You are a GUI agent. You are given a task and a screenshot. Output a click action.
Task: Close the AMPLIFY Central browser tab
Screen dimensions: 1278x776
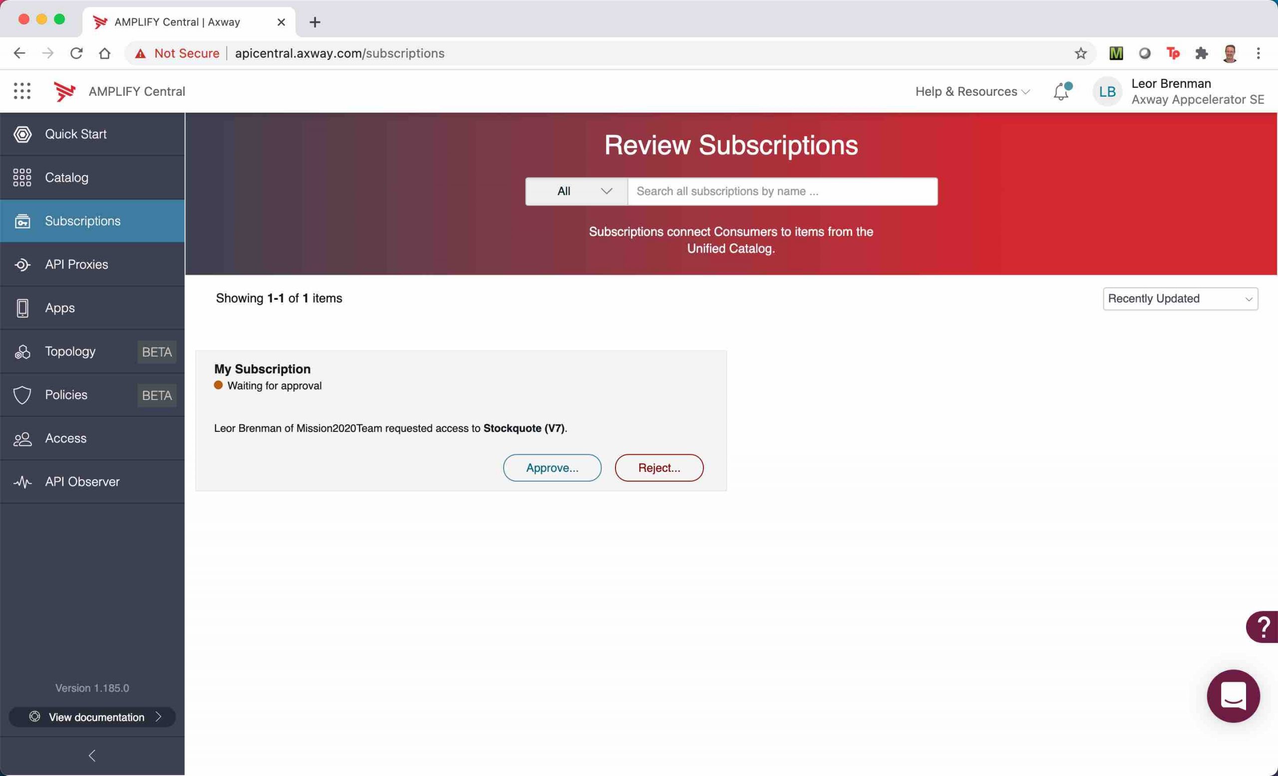pos(281,22)
